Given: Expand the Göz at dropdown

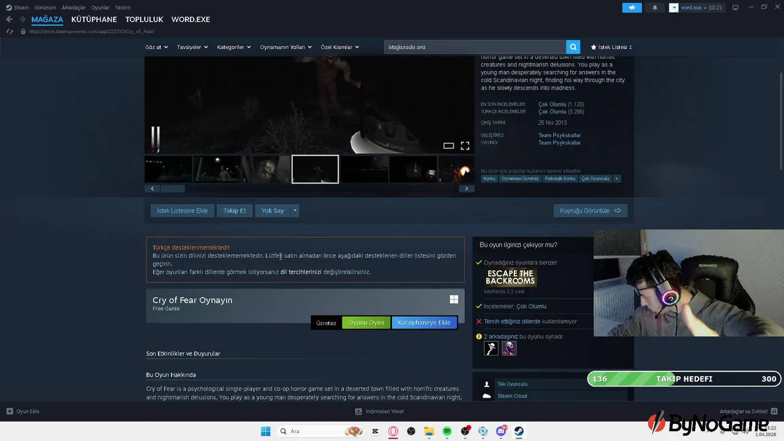Looking at the screenshot, I should pos(156,47).
